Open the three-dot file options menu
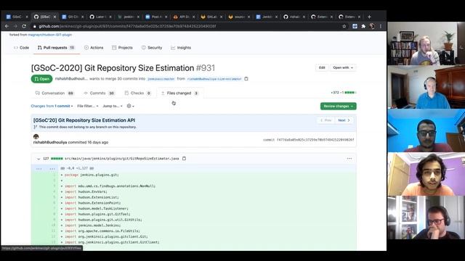 [x=349, y=159]
